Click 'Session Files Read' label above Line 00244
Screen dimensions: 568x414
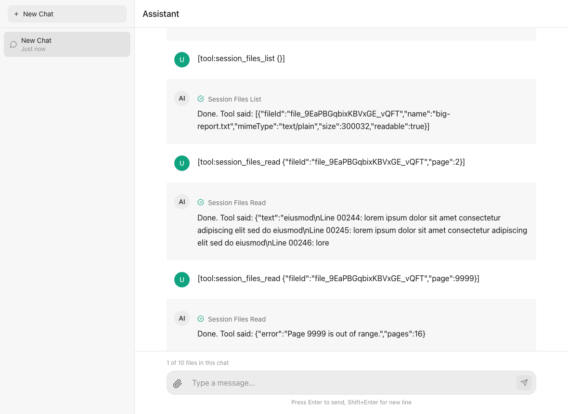(x=236, y=203)
